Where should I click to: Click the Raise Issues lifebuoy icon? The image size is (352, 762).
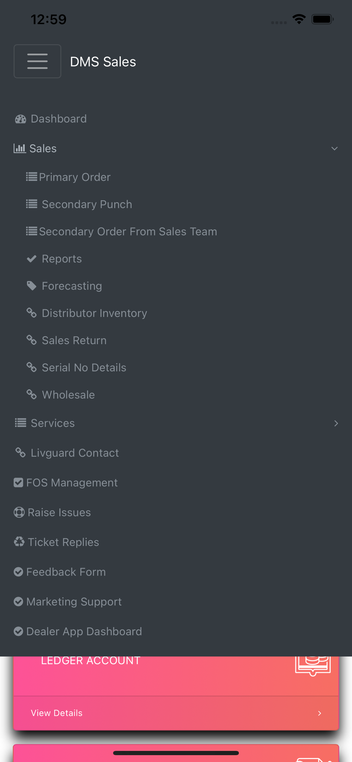(x=19, y=512)
